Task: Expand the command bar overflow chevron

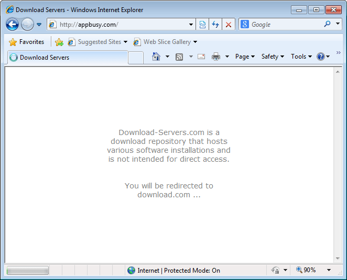Action: point(339,52)
